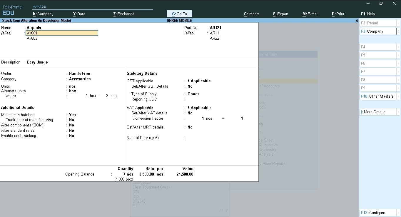
Task: Select F2: Period in the sidebar
Action: tap(378, 23)
